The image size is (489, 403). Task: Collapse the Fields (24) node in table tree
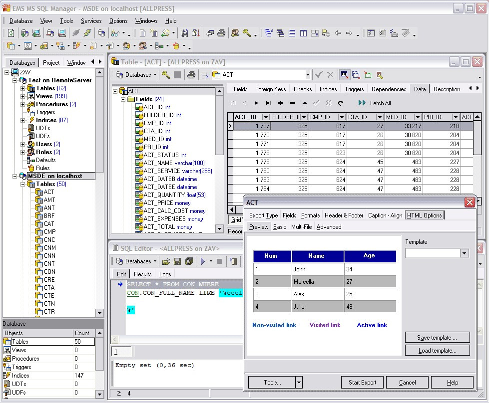[123, 99]
